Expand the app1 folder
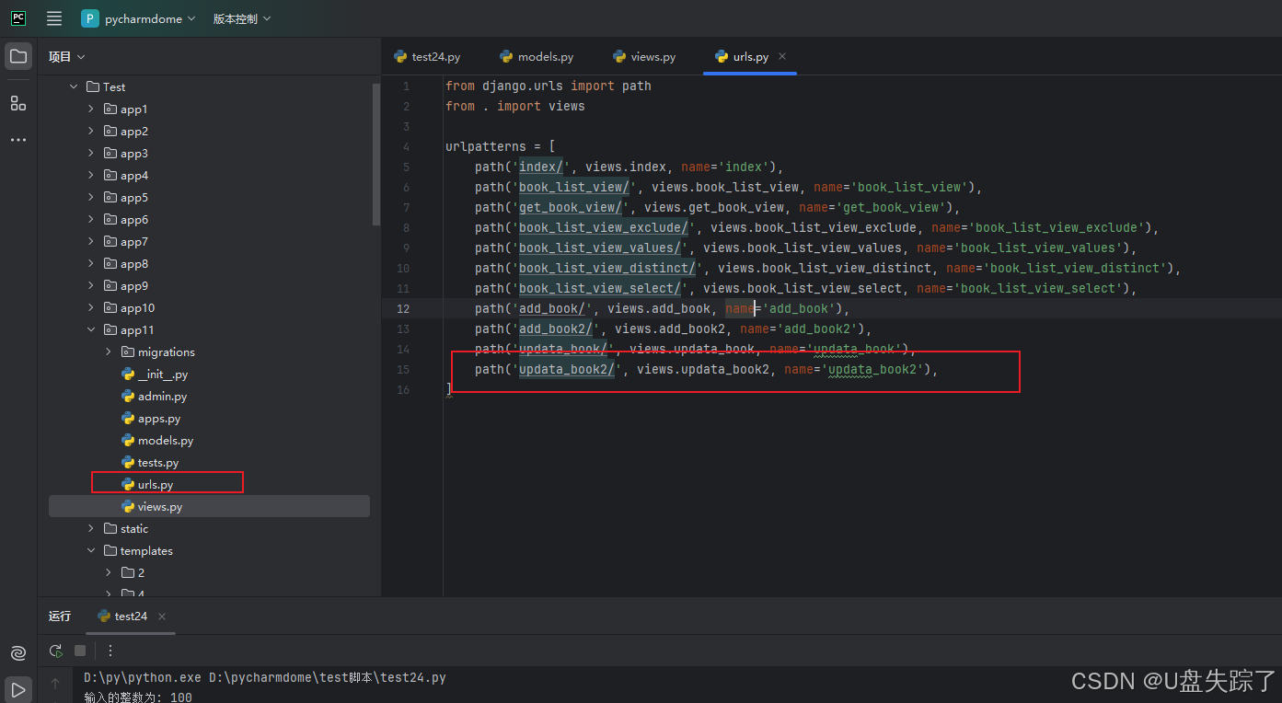The width and height of the screenshot is (1282, 703). [x=90, y=109]
